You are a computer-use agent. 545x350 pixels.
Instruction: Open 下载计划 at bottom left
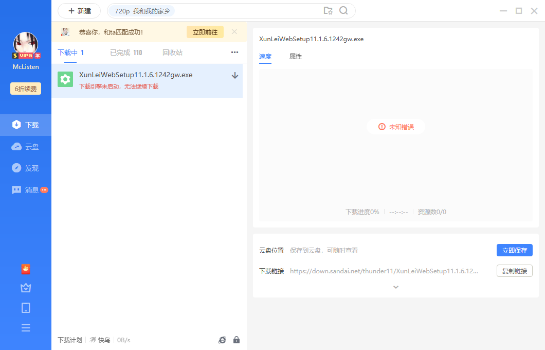[x=69, y=340]
